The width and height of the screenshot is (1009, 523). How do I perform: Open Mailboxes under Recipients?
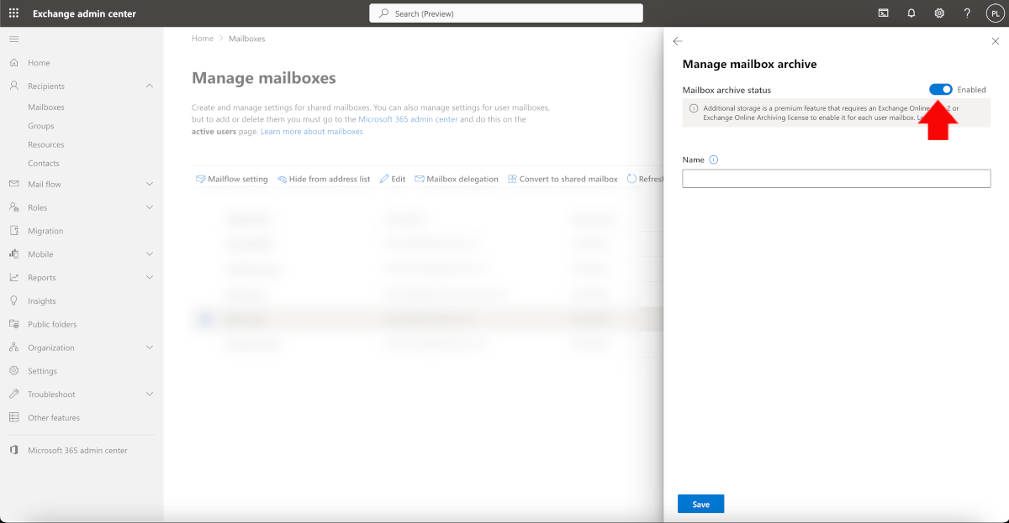tap(46, 107)
